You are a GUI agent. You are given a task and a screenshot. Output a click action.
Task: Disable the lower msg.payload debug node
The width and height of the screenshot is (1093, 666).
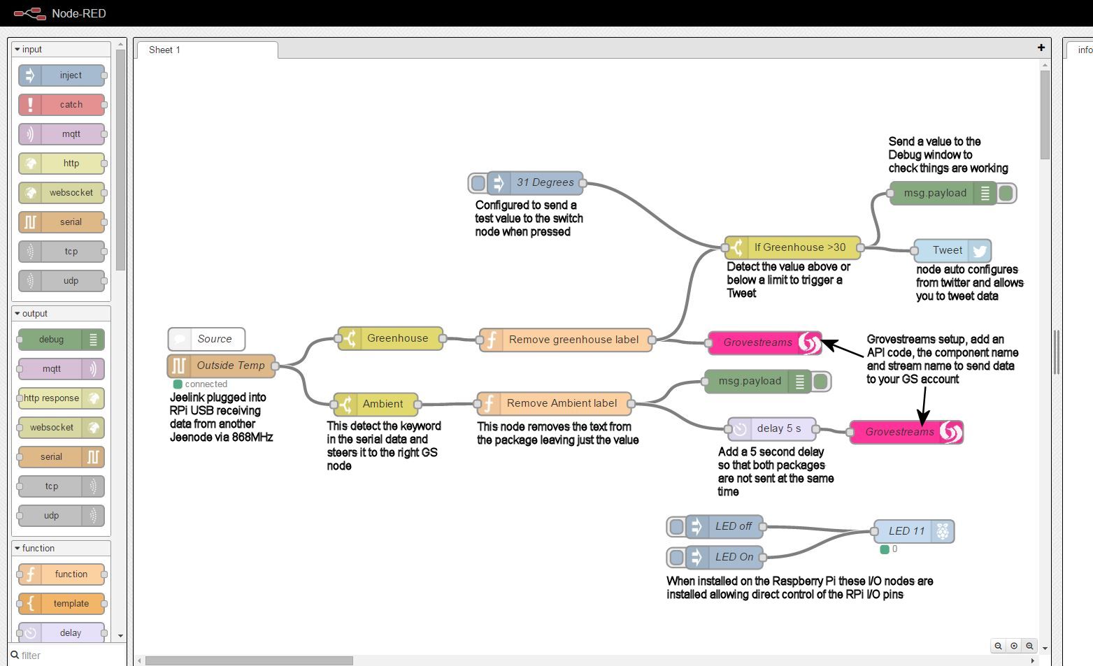(820, 382)
